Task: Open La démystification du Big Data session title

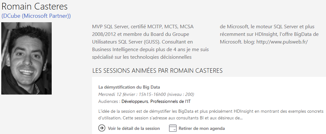Action: pyautogui.click(x=129, y=87)
